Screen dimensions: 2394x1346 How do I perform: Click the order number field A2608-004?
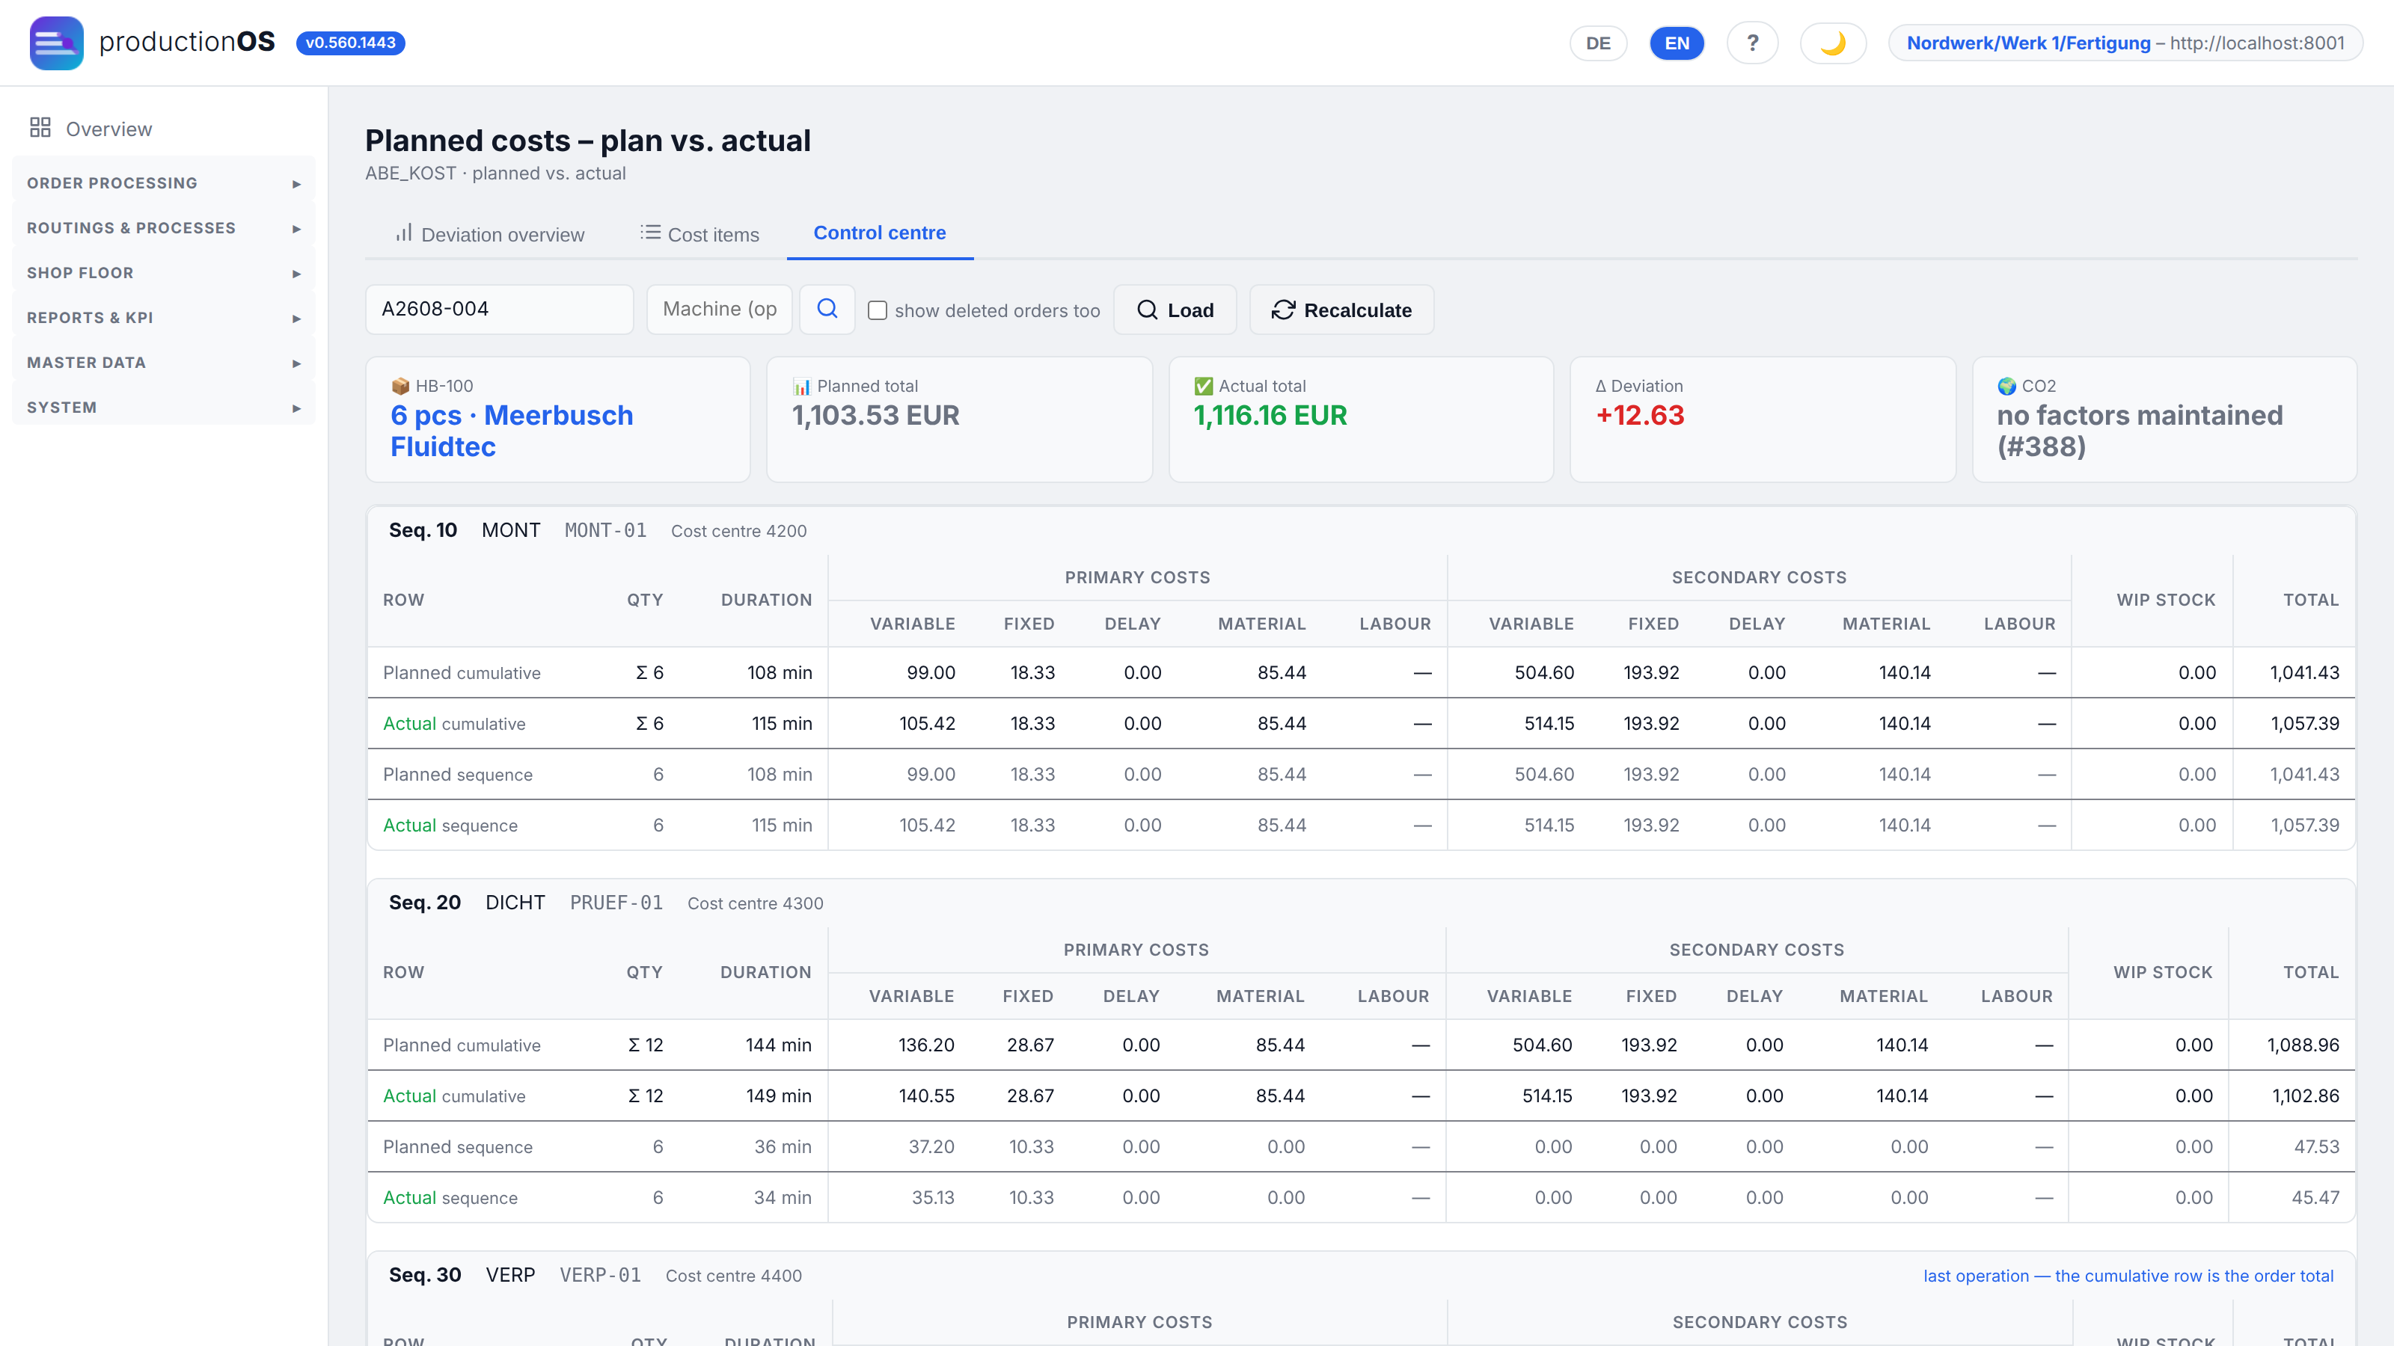pyautogui.click(x=499, y=310)
